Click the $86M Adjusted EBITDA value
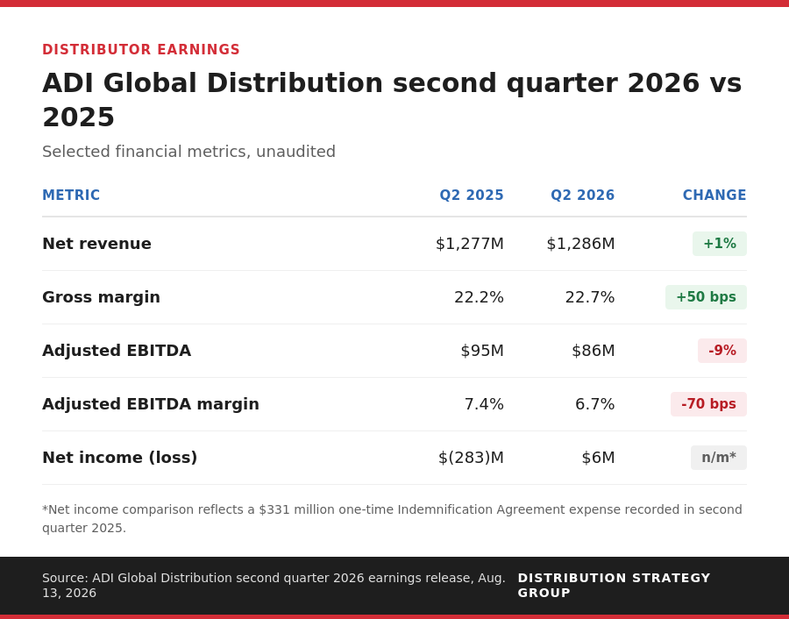Viewport: 789px width, 619px height. pos(594,350)
